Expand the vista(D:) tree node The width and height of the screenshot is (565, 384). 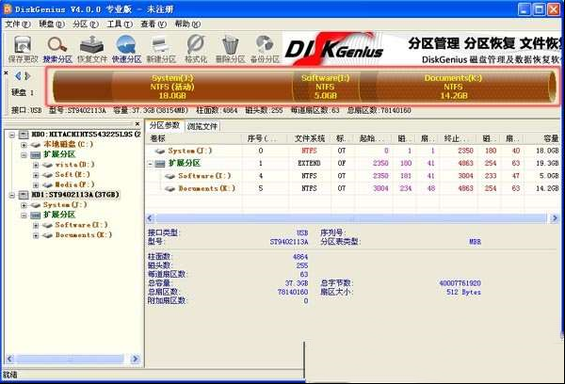tap(36, 165)
